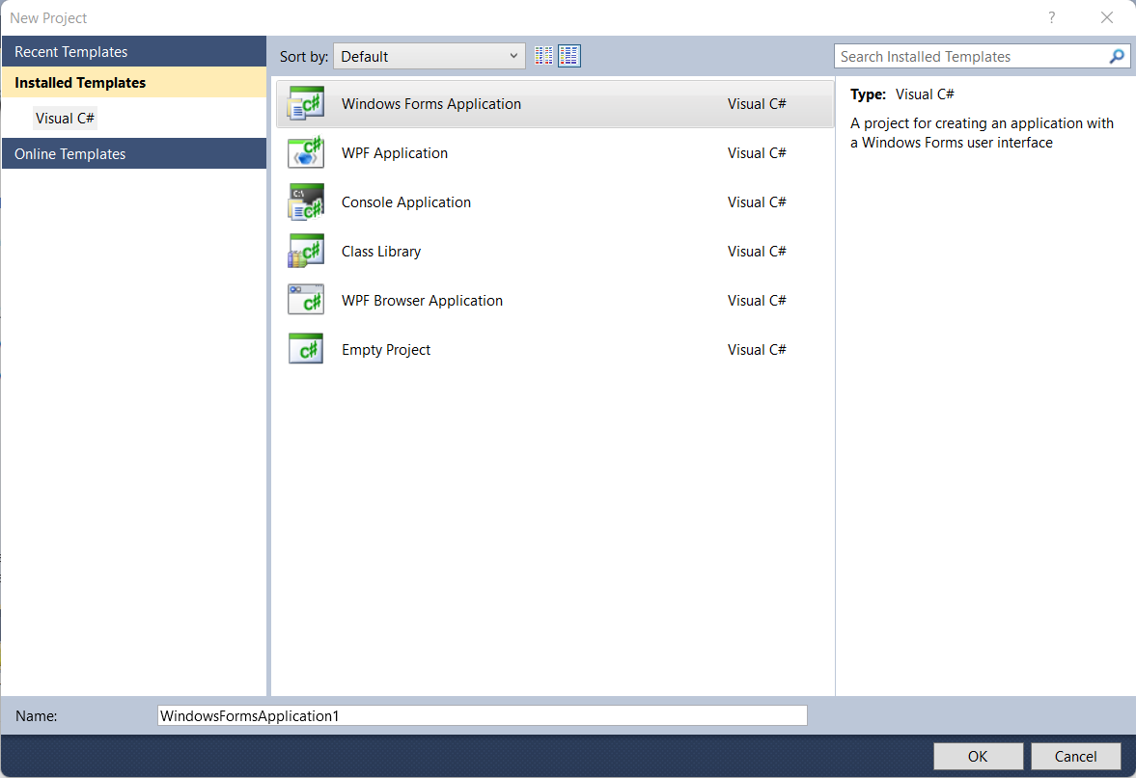
Task: Select the 'WPF Browser Application' label
Action: [x=423, y=301]
